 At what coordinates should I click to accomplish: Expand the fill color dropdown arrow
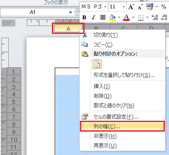119,18
